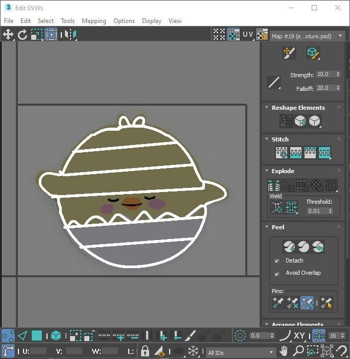Click the UV coordinate flyout button
The image size is (350, 359).
[x=248, y=34]
